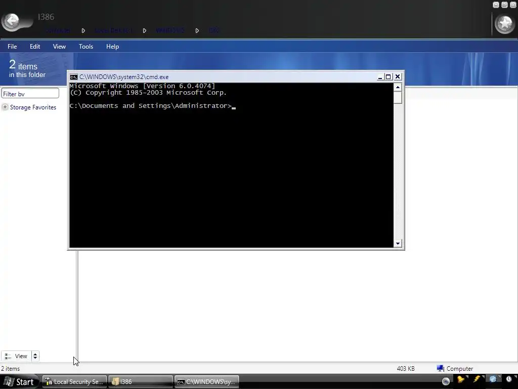518x389 pixels.
Task: Navigate to Local Disk in breadcrumb
Action: click(x=113, y=30)
